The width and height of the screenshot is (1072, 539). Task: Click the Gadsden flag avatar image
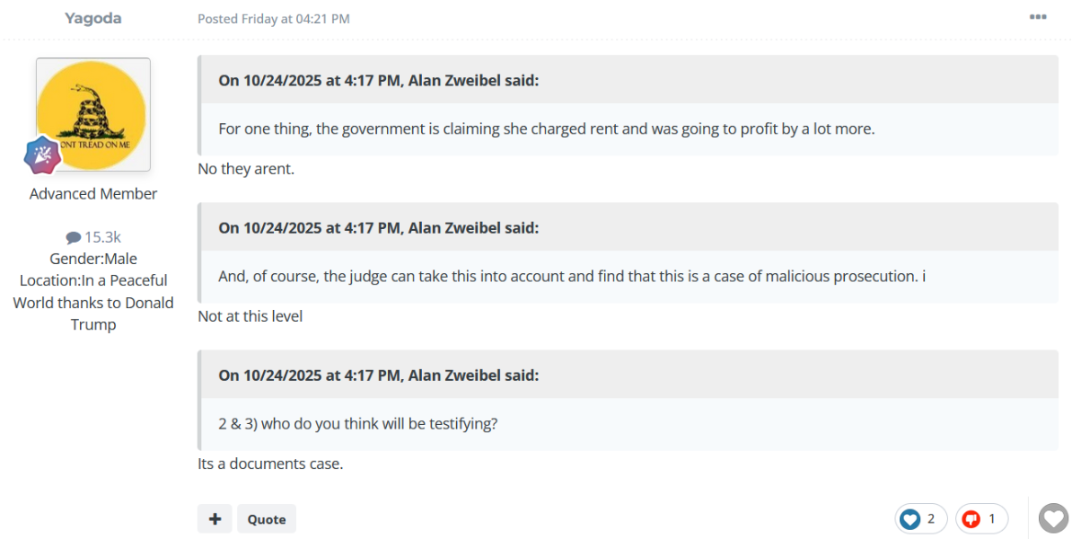tap(93, 114)
